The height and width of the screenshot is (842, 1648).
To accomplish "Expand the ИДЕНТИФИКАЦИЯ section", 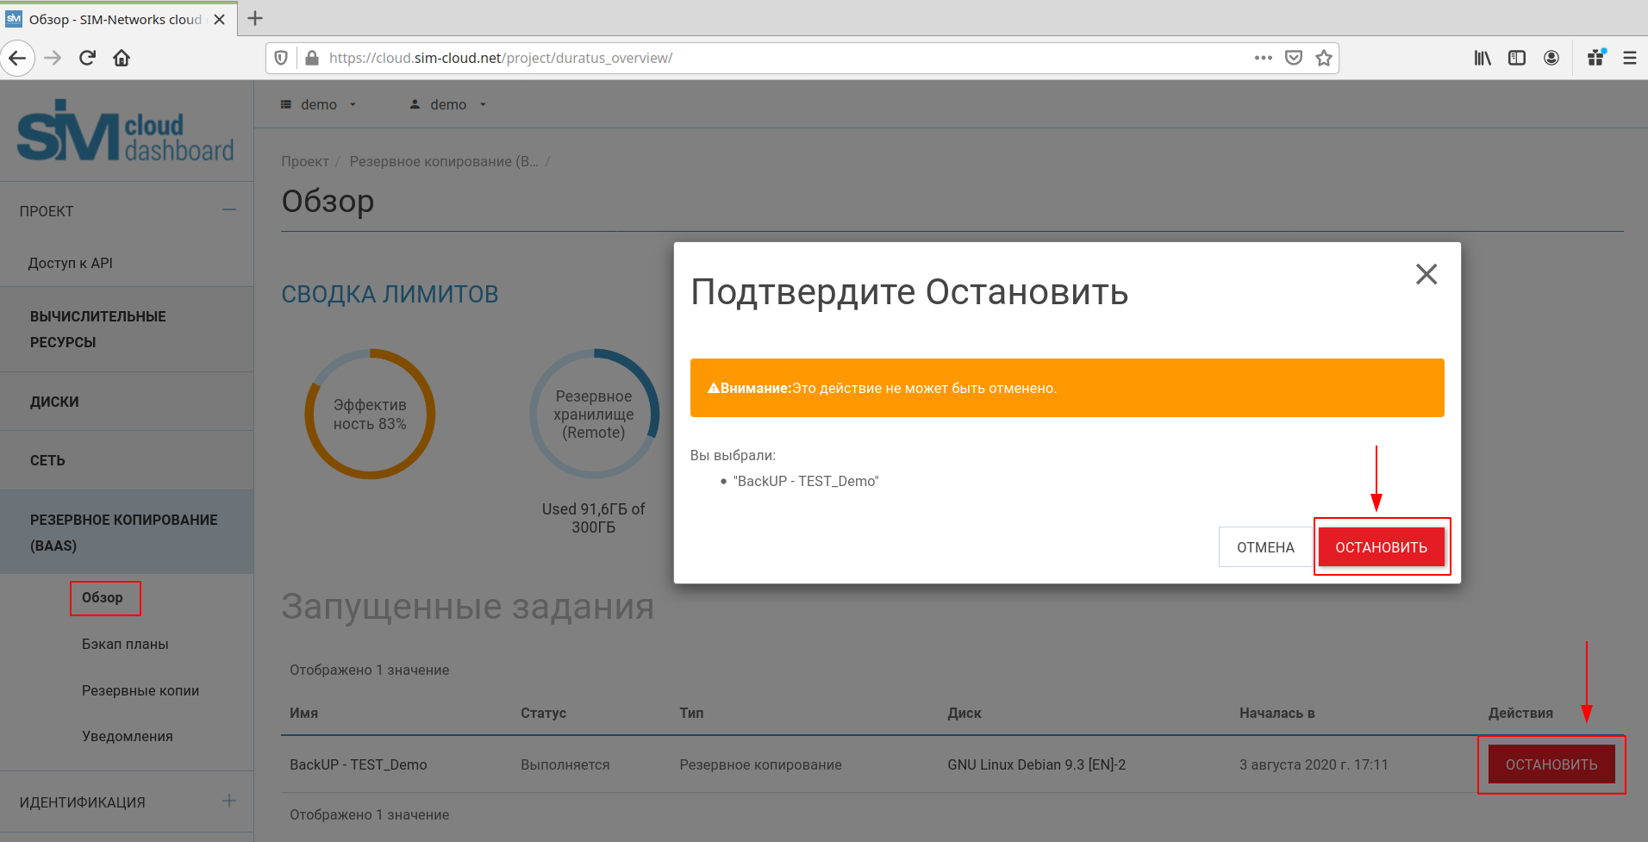I will [x=228, y=801].
